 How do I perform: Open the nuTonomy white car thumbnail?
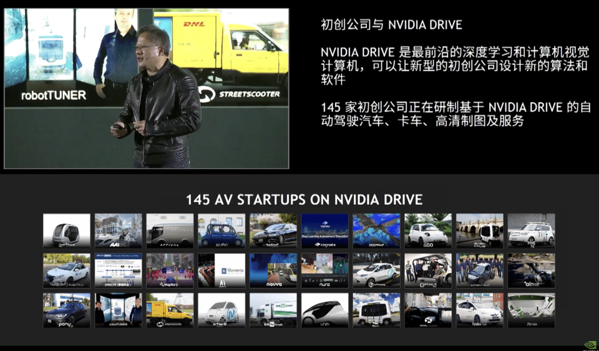coord(377,271)
